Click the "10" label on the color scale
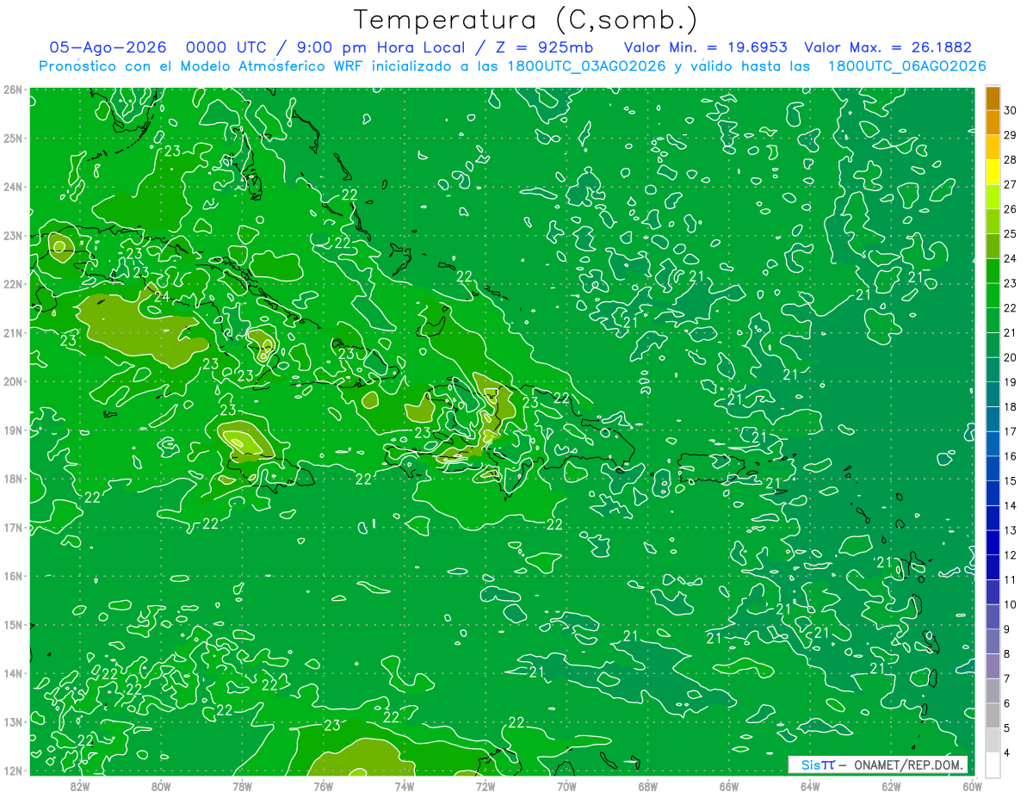Image resolution: width=1033 pixels, height=798 pixels. [1011, 604]
